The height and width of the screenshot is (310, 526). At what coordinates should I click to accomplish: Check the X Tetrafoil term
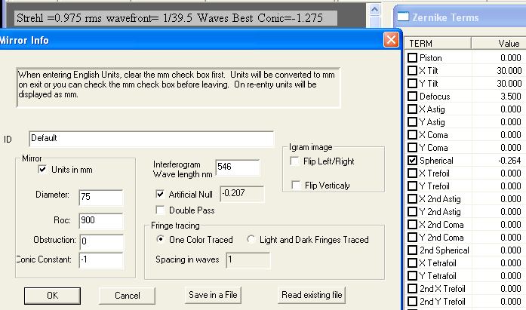point(412,263)
